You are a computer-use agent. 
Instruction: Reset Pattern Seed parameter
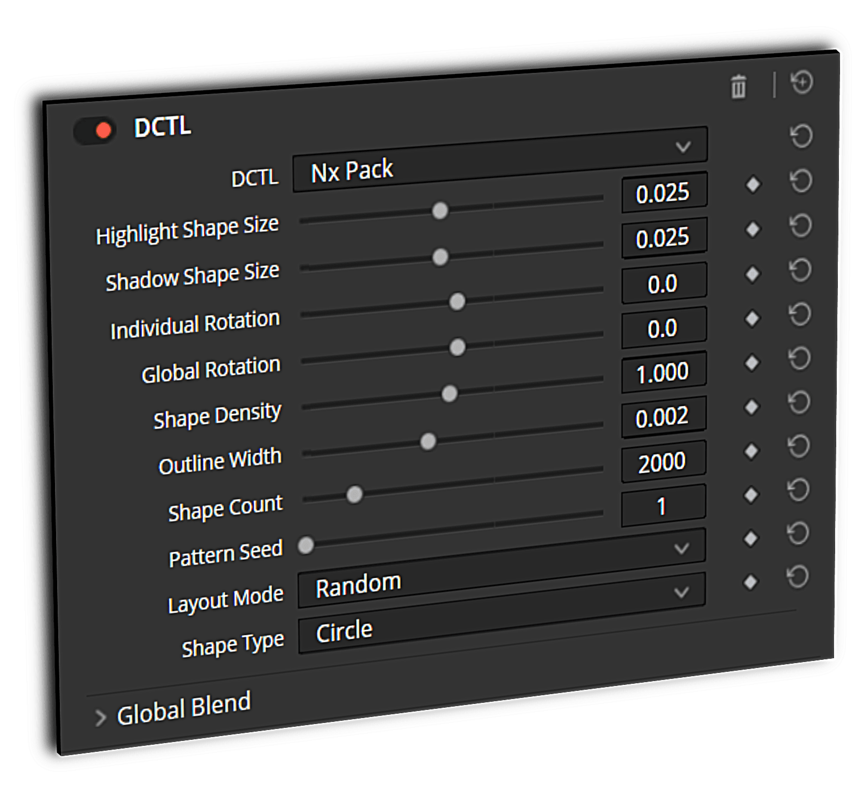[x=798, y=490]
